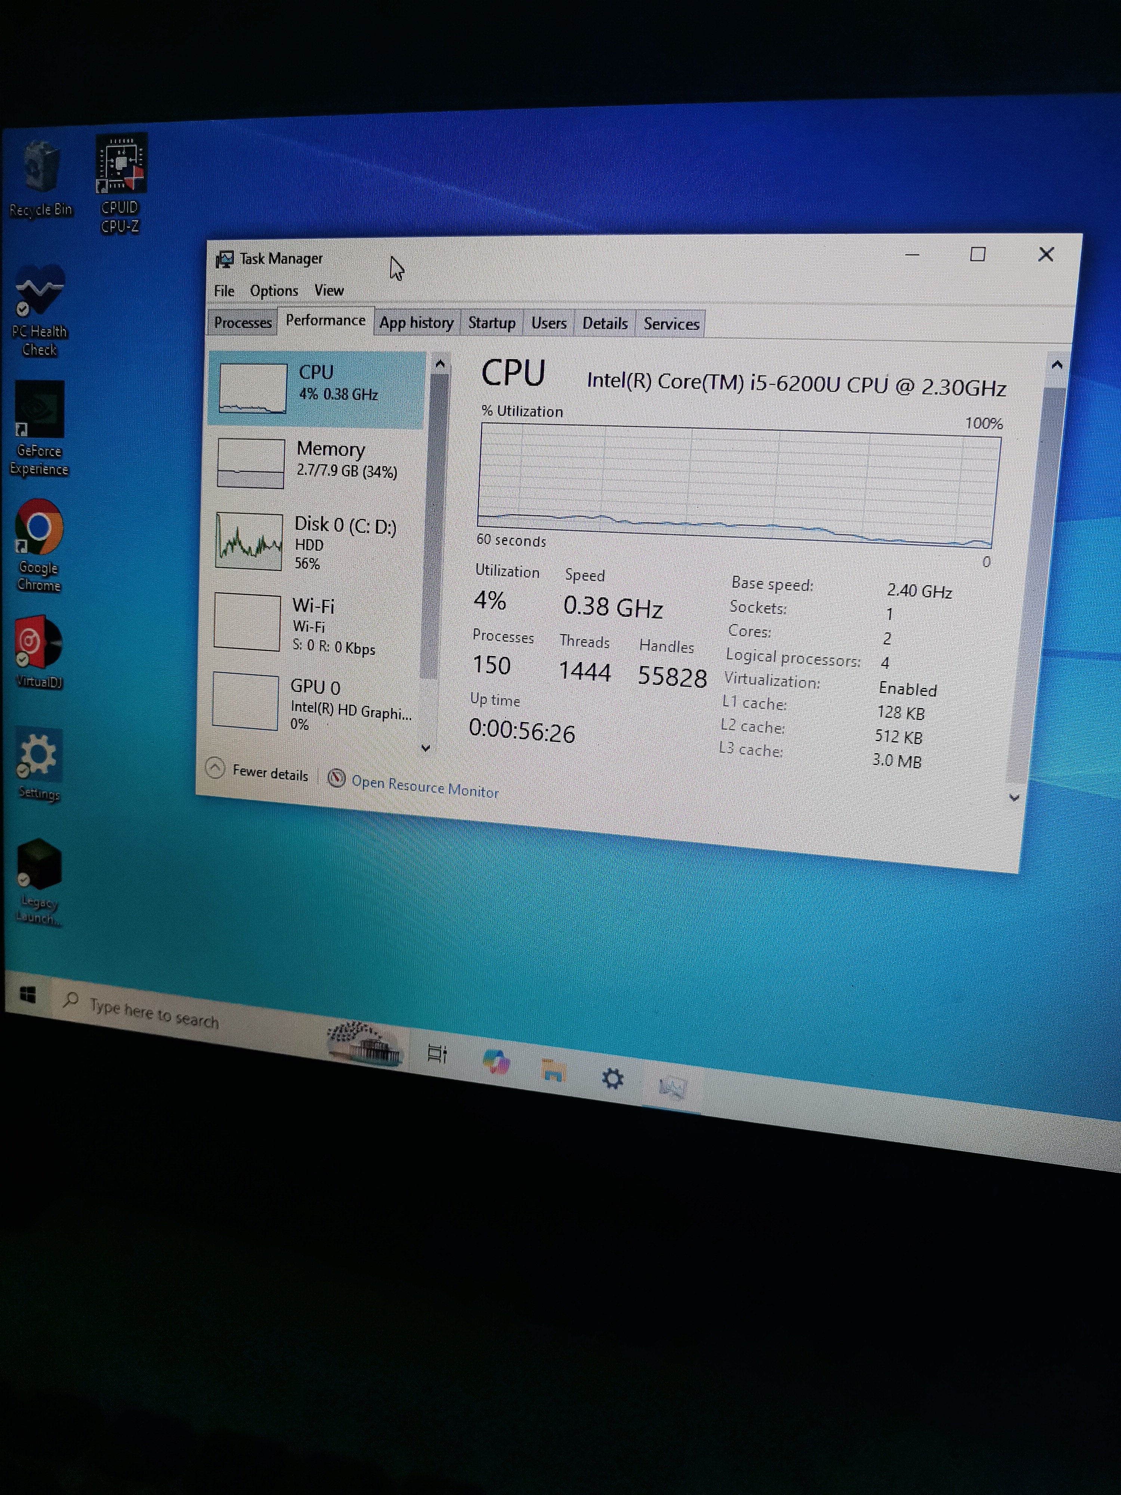Image resolution: width=1121 pixels, height=1495 pixels.
Task: Open File Explorer from the taskbar
Action: point(553,1070)
